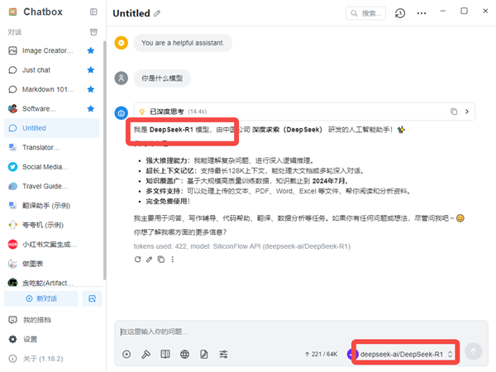Unstar the Software conversation
This screenshot has width=496, height=372.
pos(91,109)
